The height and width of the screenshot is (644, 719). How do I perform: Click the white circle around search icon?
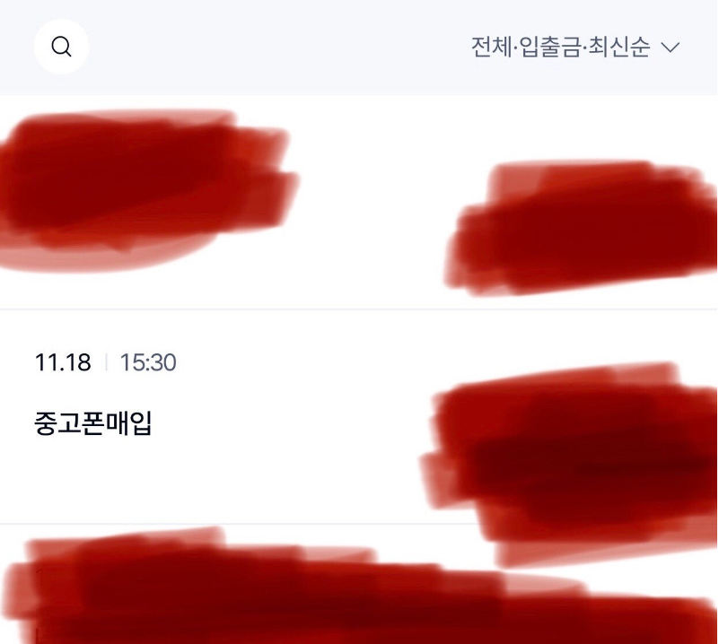(x=61, y=47)
